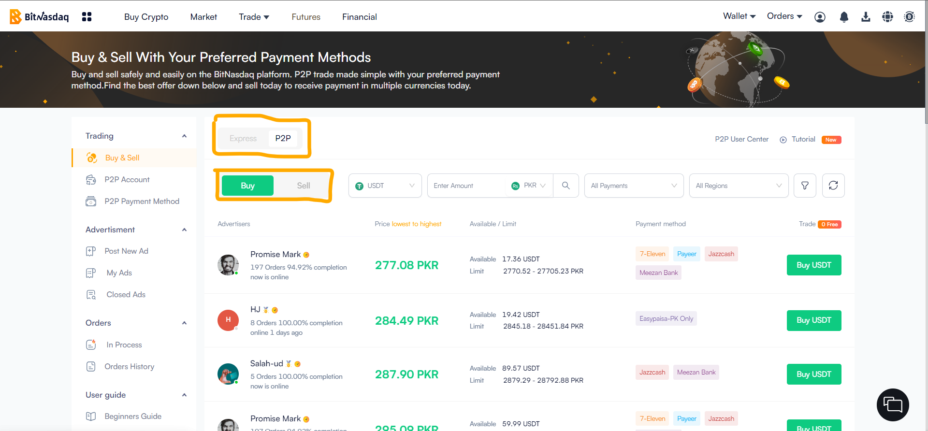Open the apps grid icon

(x=87, y=17)
